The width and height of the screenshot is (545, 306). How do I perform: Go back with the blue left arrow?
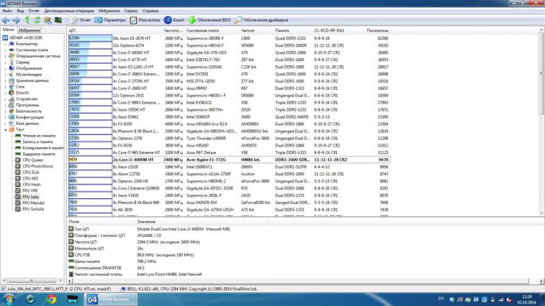pyautogui.click(x=6, y=20)
